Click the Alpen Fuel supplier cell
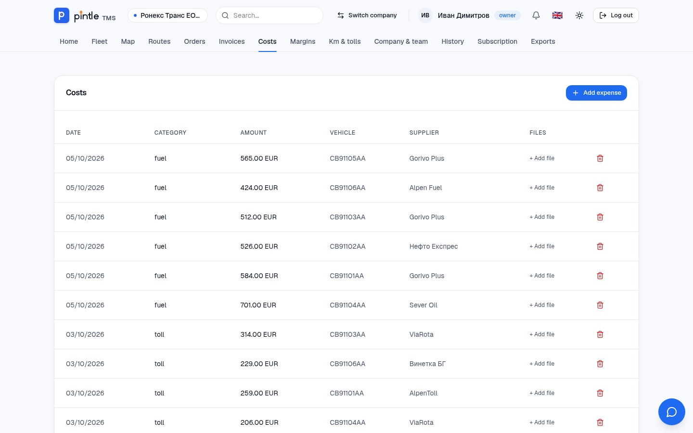 point(425,188)
